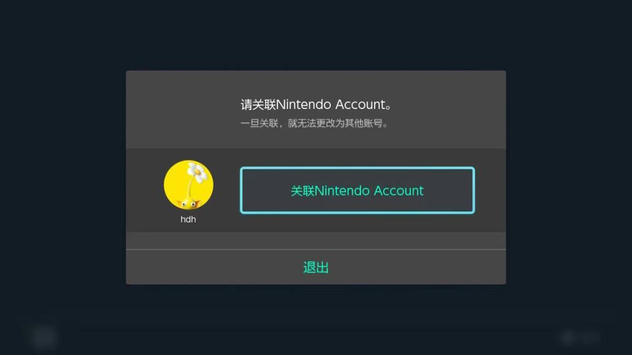
Task: Click the highlighted cyan-bordered link account box
Action: pyautogui.click(x=357, y=191)
